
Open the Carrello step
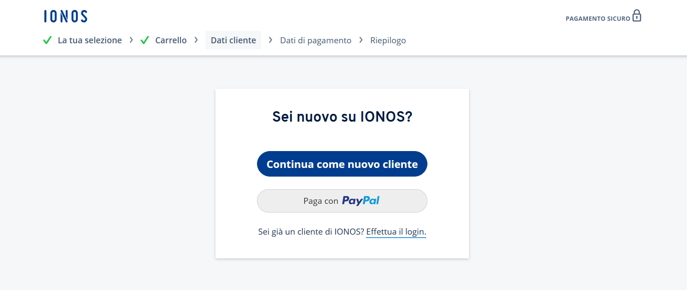coord(171,40)
